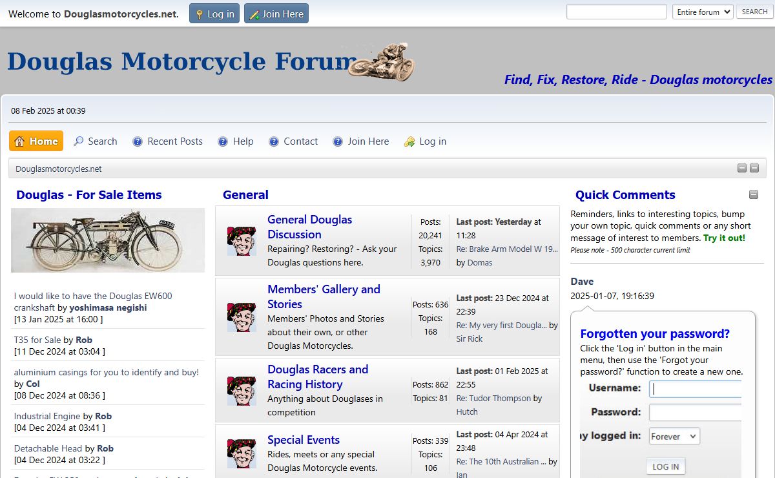Viewport: 775px width, 478px height.
Task: Open the Members' Gallery and Stories board
Action: point(324,296)
